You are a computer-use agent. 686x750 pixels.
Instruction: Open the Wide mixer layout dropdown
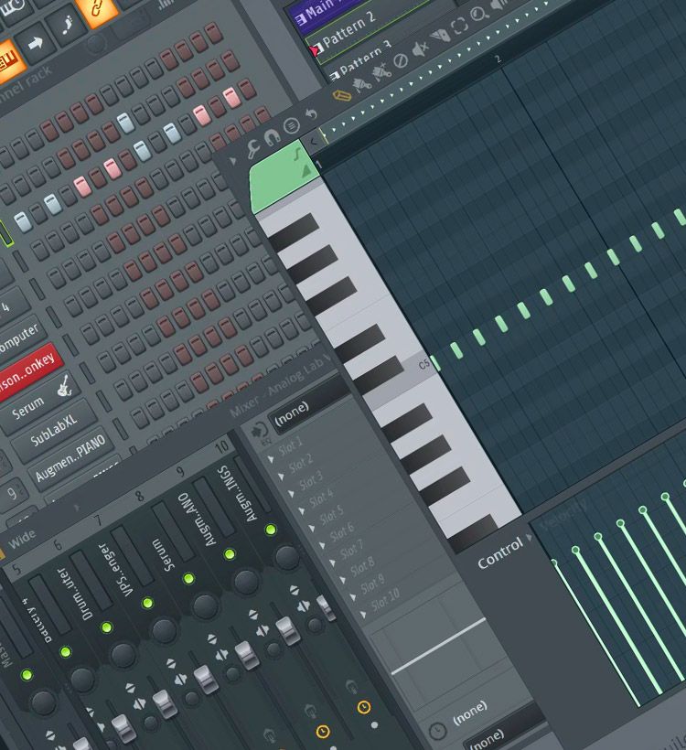point(22,539)
